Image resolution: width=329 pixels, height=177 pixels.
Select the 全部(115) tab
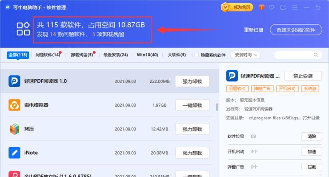(18, 55)
